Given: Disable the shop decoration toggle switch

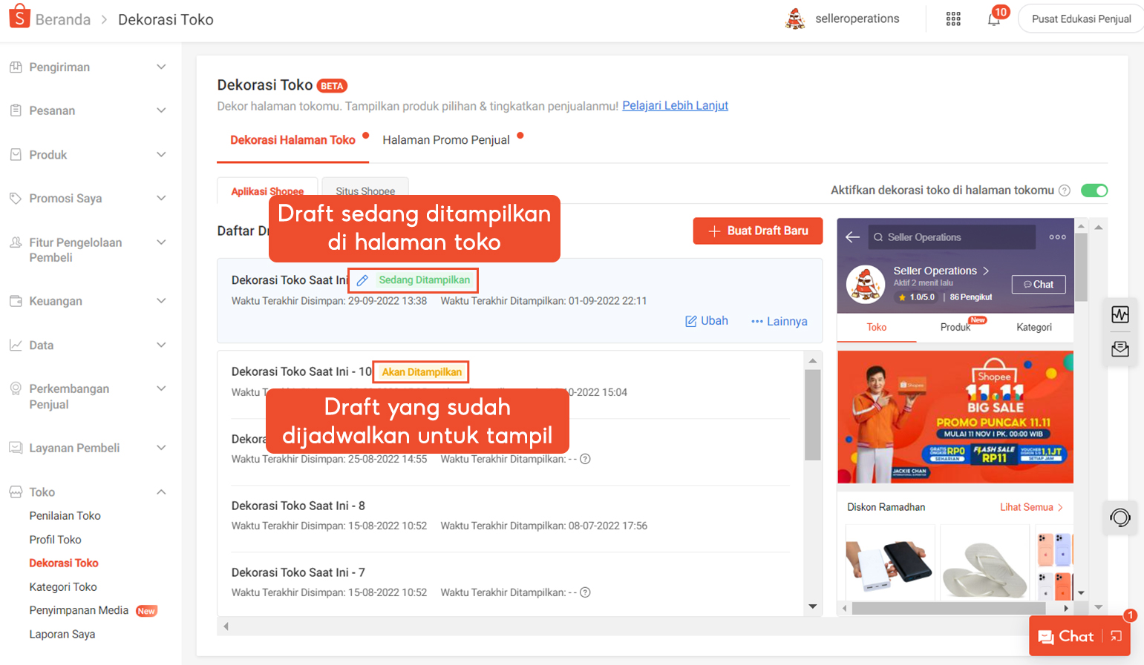Looking at the screenshot, I should click(1094, 191).
